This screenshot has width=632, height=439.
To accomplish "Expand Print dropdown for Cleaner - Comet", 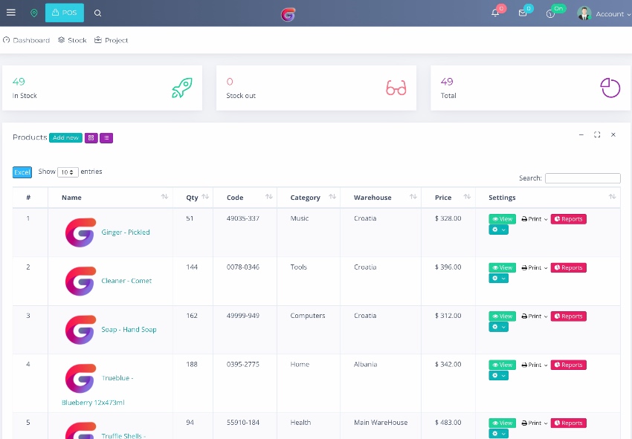I will 535,268.
